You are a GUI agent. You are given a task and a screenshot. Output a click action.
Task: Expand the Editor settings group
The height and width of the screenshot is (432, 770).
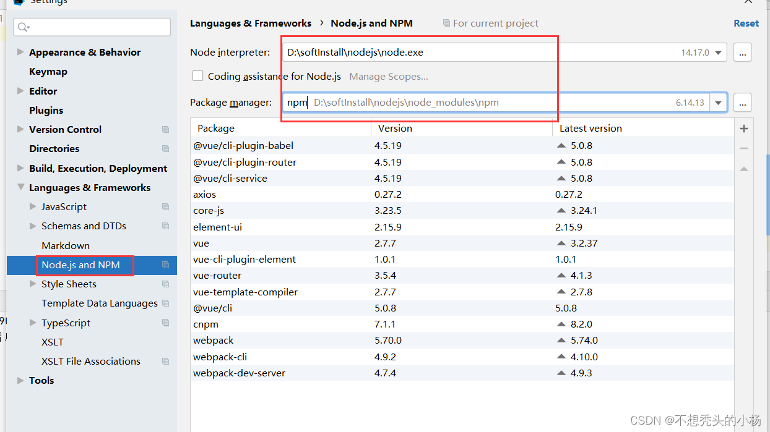pos(20,91)
